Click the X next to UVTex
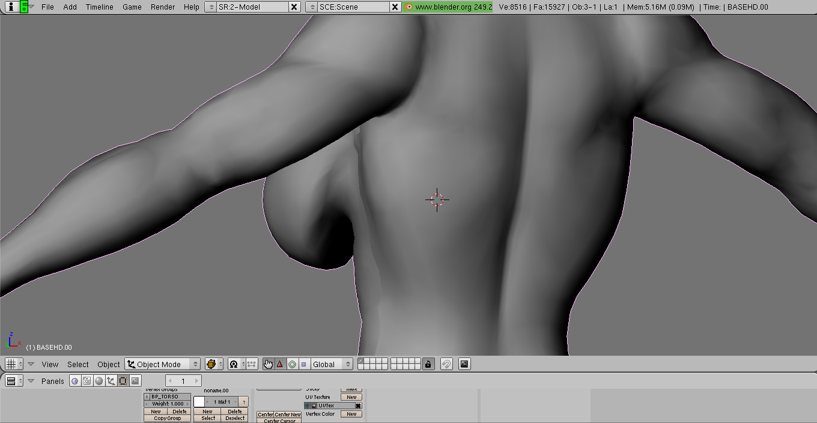This screenshot has height=423, width=817. pyautogui.click(x=358, y=406)
